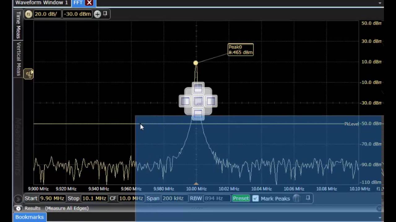Click the PkLevel threshold line label
396x222 pixels.
351,124
